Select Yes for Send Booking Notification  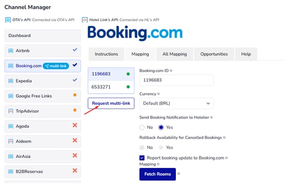161,127
